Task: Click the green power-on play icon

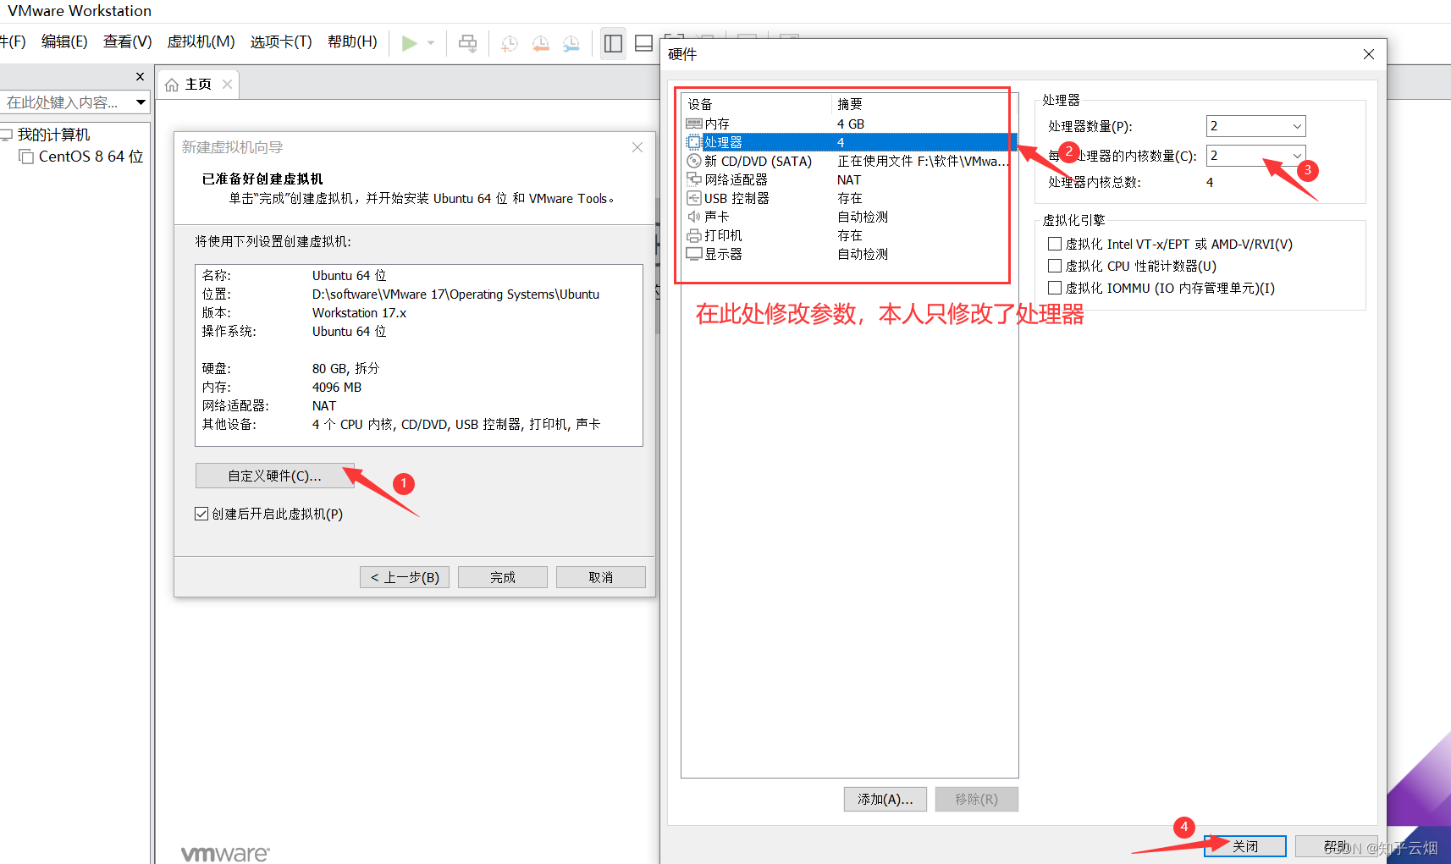Action: (409, 43)
